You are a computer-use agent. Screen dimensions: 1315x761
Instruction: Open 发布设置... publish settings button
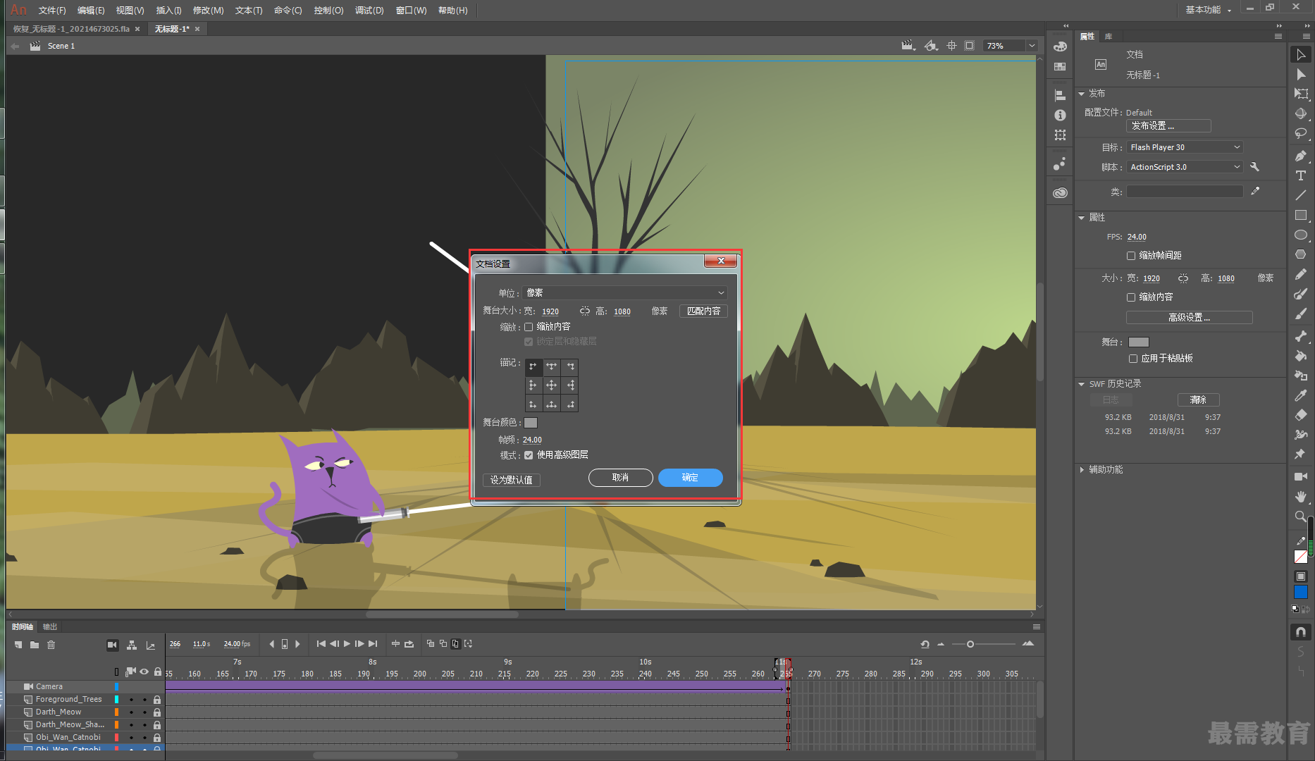pyautogui.click(x=1168, y=125)
